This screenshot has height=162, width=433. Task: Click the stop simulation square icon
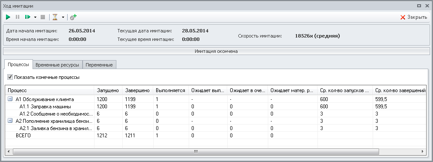[x=42, y=17]
